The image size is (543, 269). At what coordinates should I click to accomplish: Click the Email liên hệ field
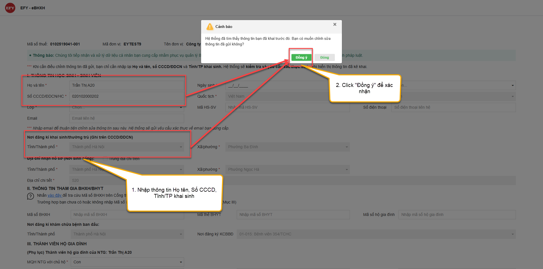coord(126,118)
